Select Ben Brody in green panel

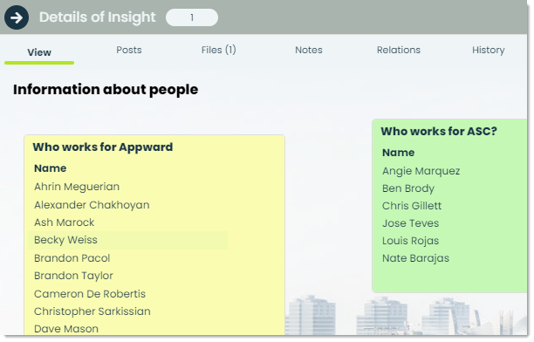point(408,188)
